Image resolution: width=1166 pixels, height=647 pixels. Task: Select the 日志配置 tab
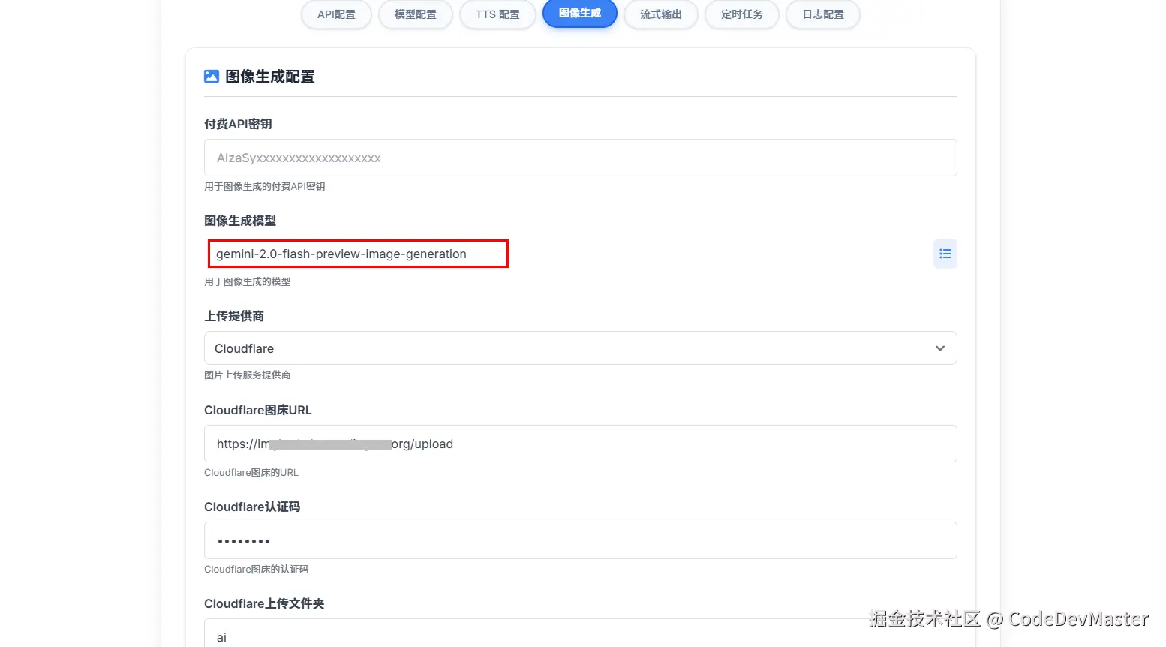pyautogui.click(x=822, y=14)
